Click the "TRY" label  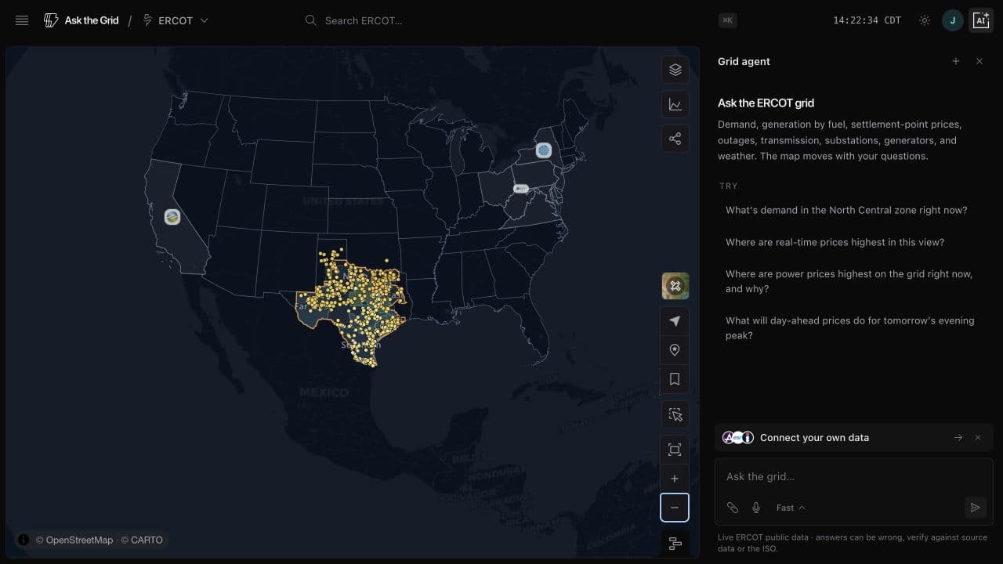click(729, 186)
